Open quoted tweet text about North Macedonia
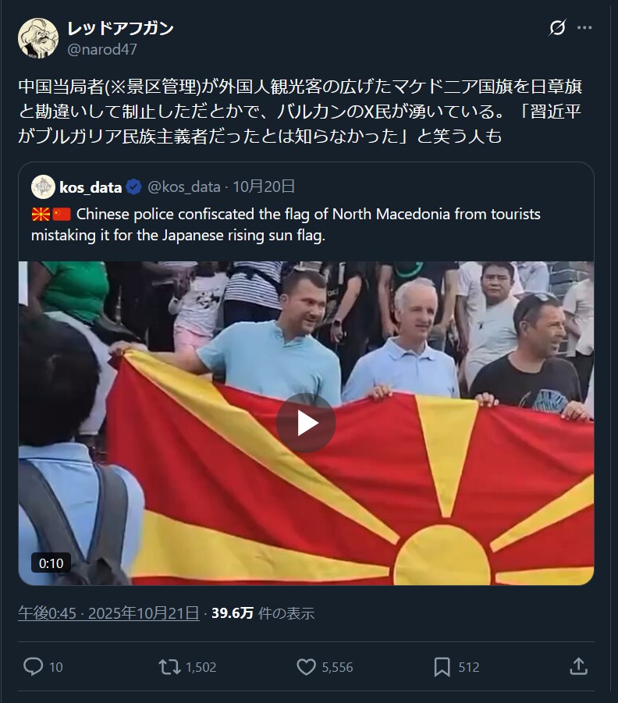The image size is (618, 703). pyautogui.click(x=286, y=225)
